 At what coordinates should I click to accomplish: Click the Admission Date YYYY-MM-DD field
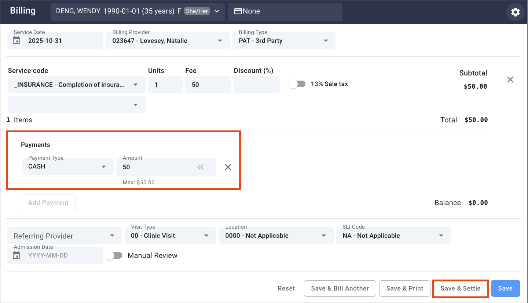point(55,255)
